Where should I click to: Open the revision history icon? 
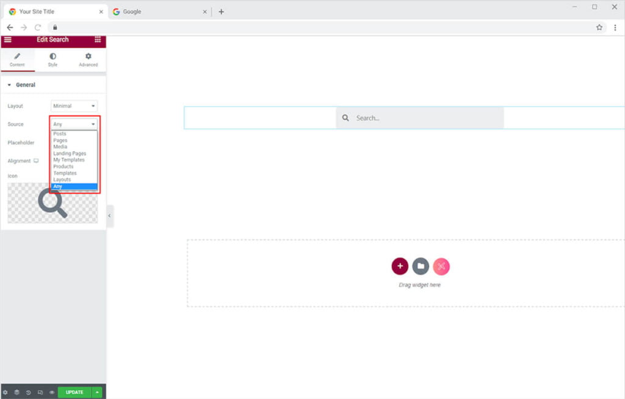[x=28, y=392]
